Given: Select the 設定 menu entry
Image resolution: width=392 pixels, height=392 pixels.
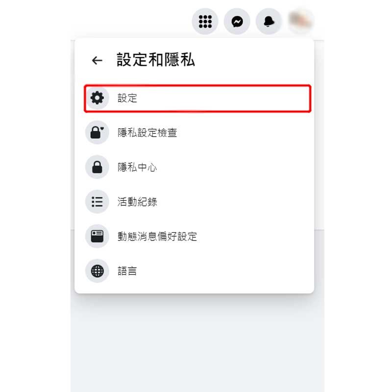Looking at the screenshot, I should pyautogui.click(x=197, y=98).
